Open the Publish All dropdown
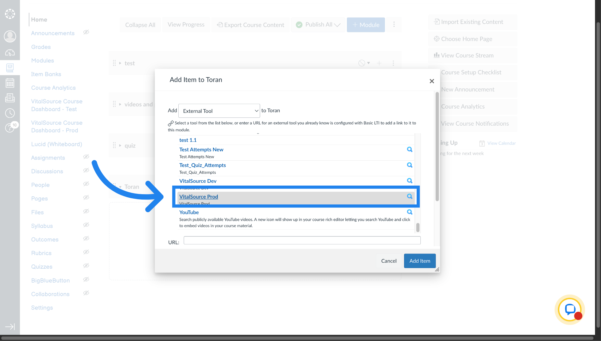Screen dimensions: 601x341 [x=318, y=25]
